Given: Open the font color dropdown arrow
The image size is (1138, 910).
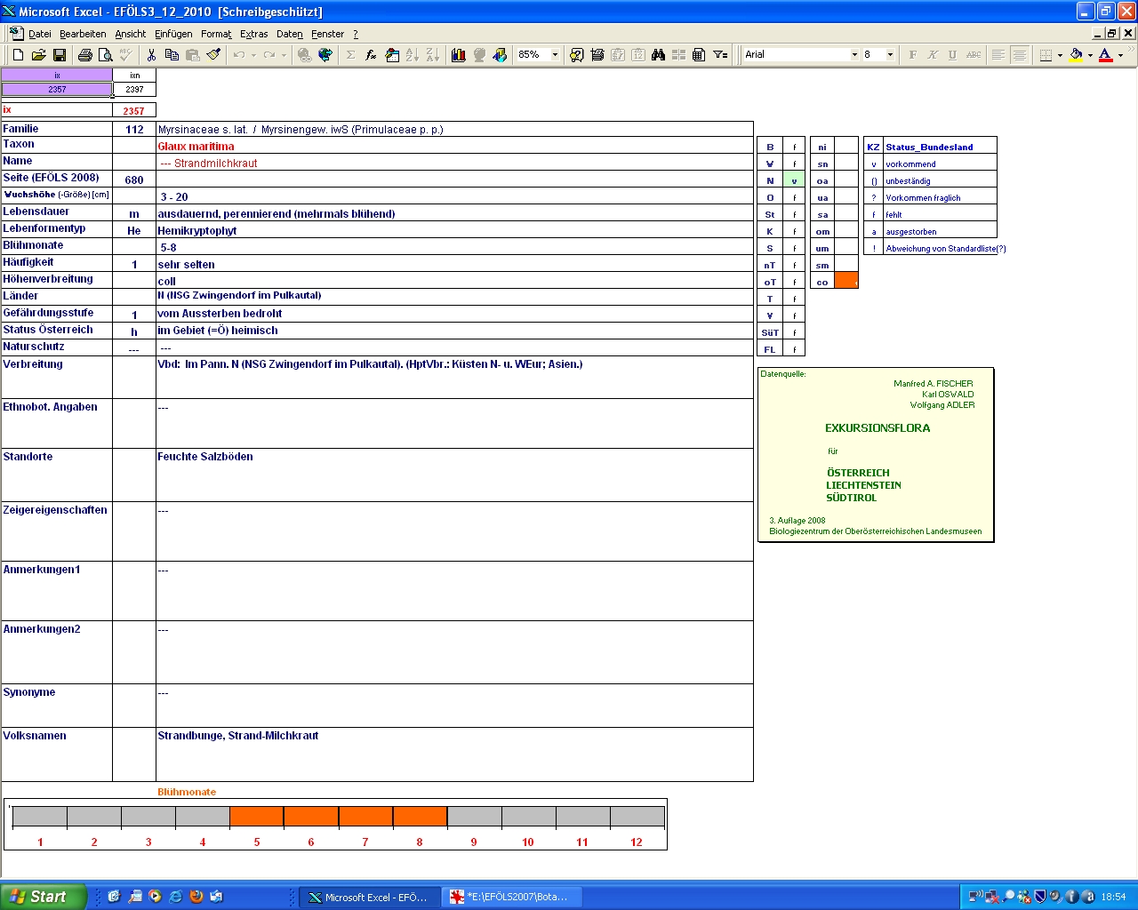Looking at the screenshot, I should (1119, 55).
